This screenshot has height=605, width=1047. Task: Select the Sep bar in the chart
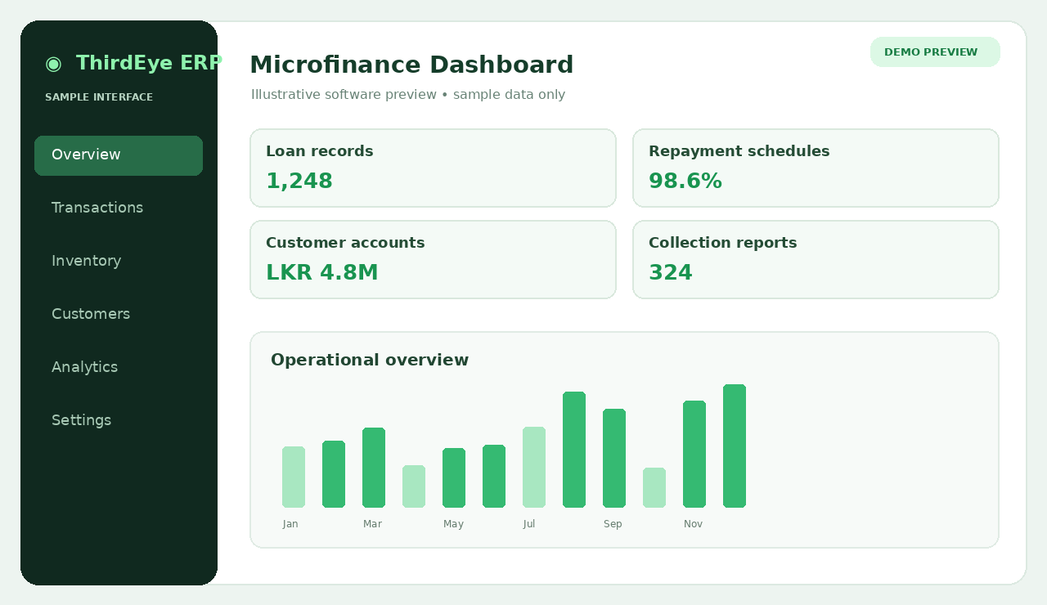coord(614,458)
